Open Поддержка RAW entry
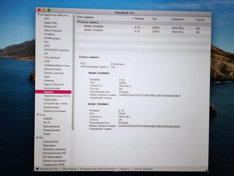Screen dimensions: 234x176 [x=53, y=165]
